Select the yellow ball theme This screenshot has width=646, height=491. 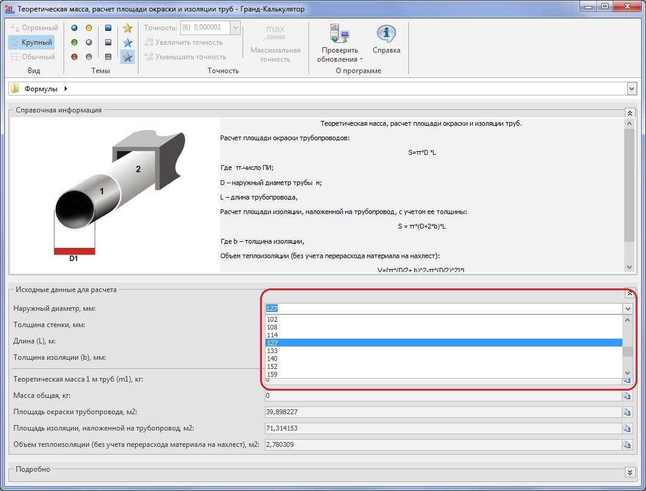click(x=89, y=28)
